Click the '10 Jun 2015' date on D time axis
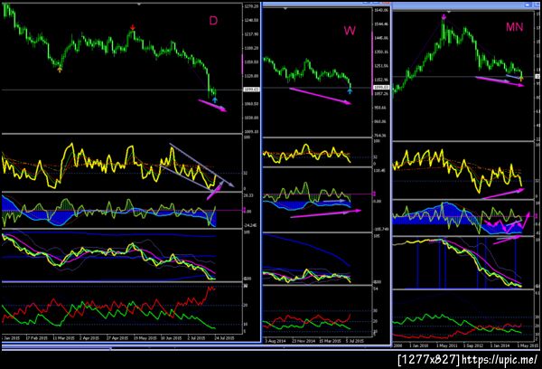This screenshot has height=369, width=542. click(x=172, y=338)
